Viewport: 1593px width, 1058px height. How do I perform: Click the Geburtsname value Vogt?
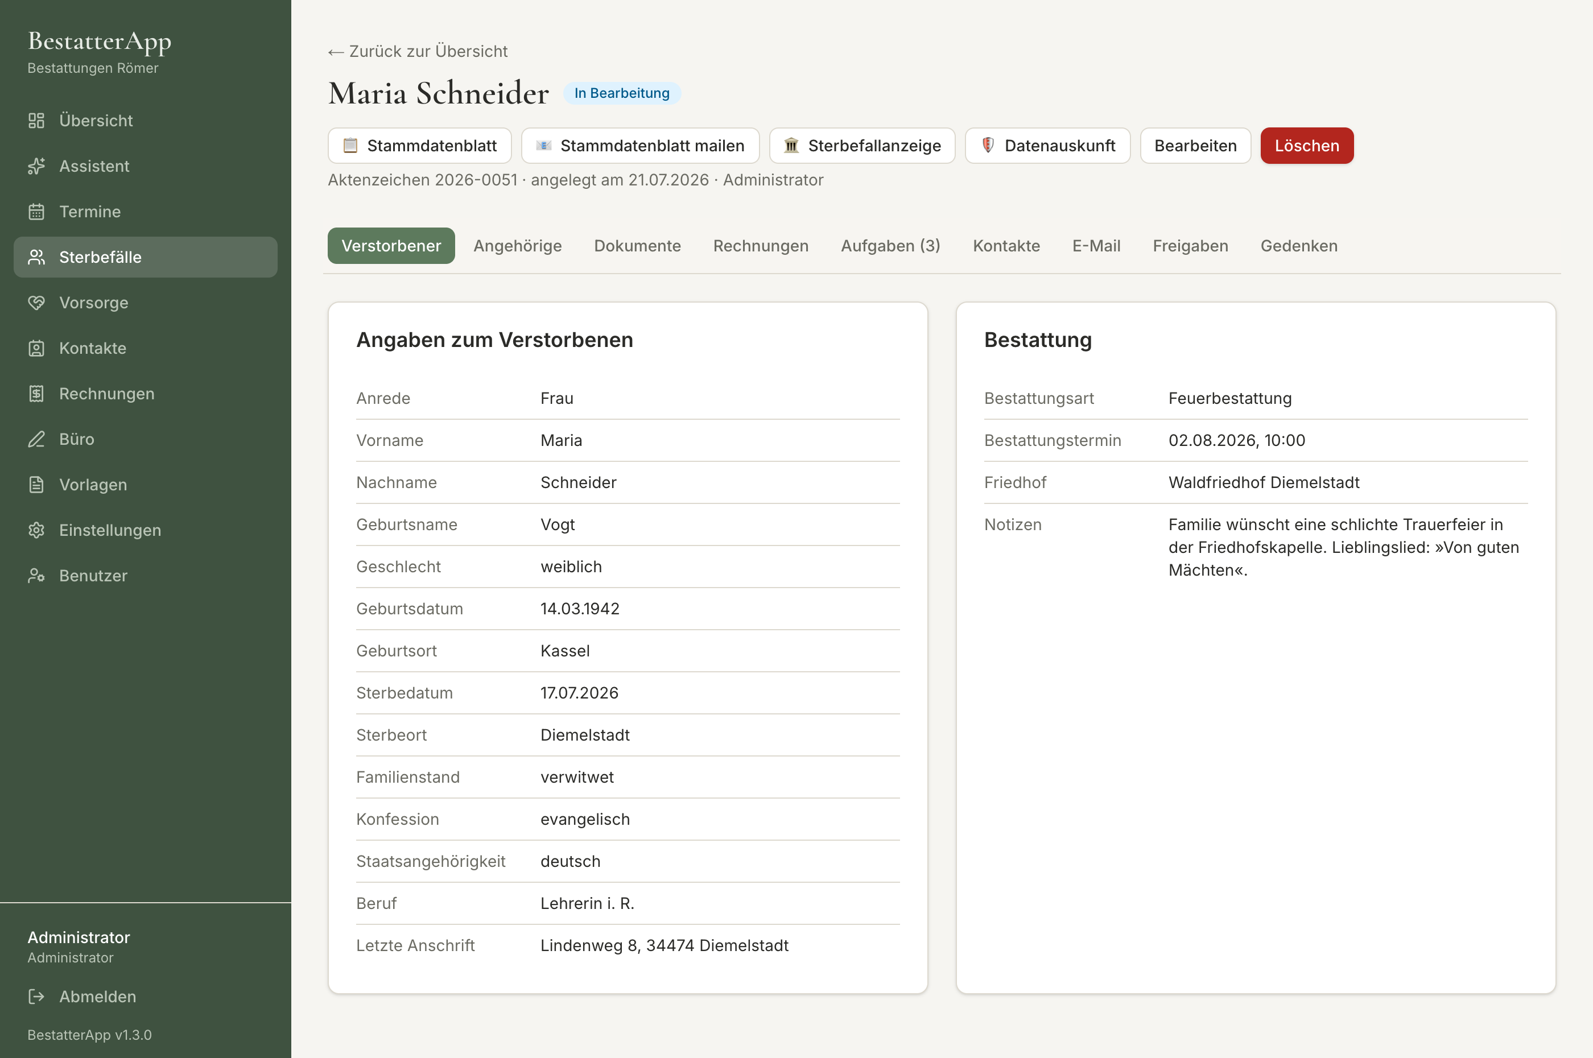558,525
